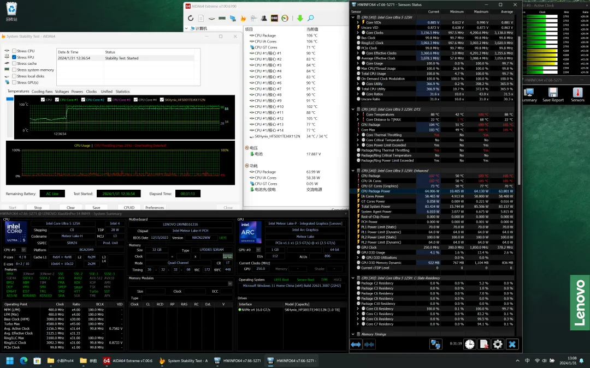Click the memory stick icon in AIDA64 toolbar

coord(222,18)
